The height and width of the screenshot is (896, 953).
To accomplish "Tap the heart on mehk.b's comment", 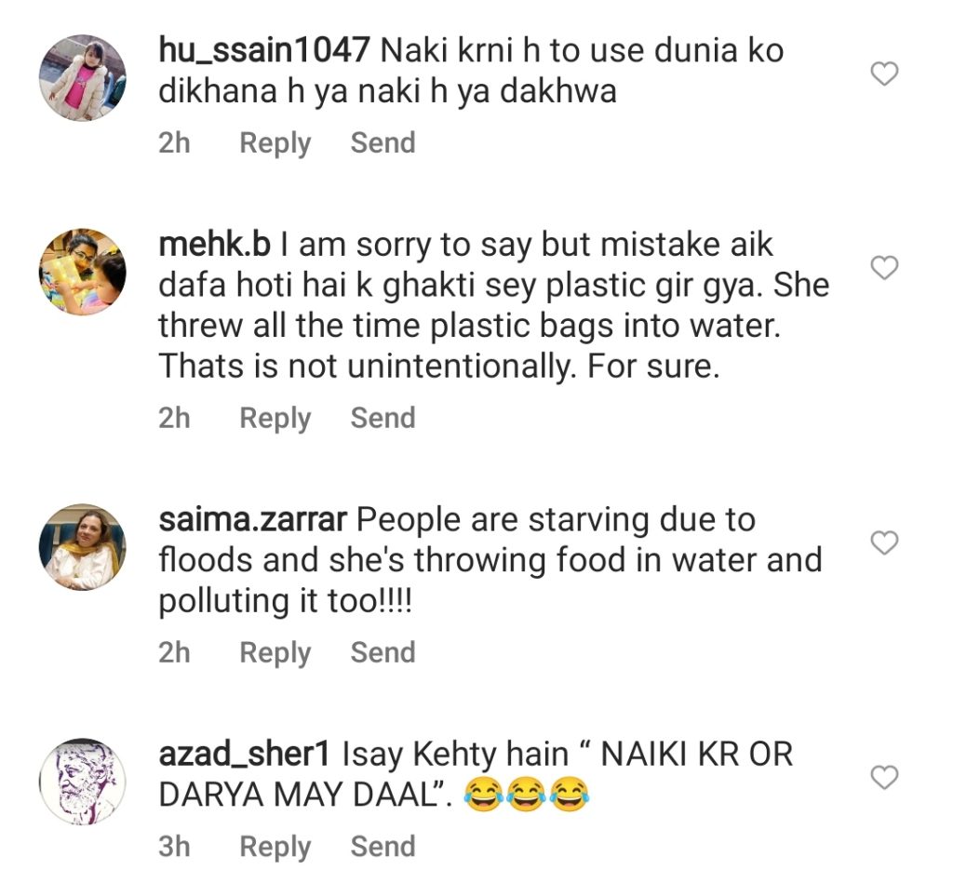I will point(883,269).
